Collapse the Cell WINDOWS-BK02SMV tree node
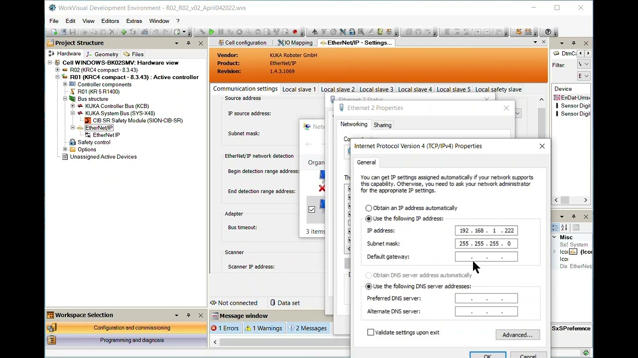Image resolution: width=638 pixels, height=358 pixels. point(50,63)
